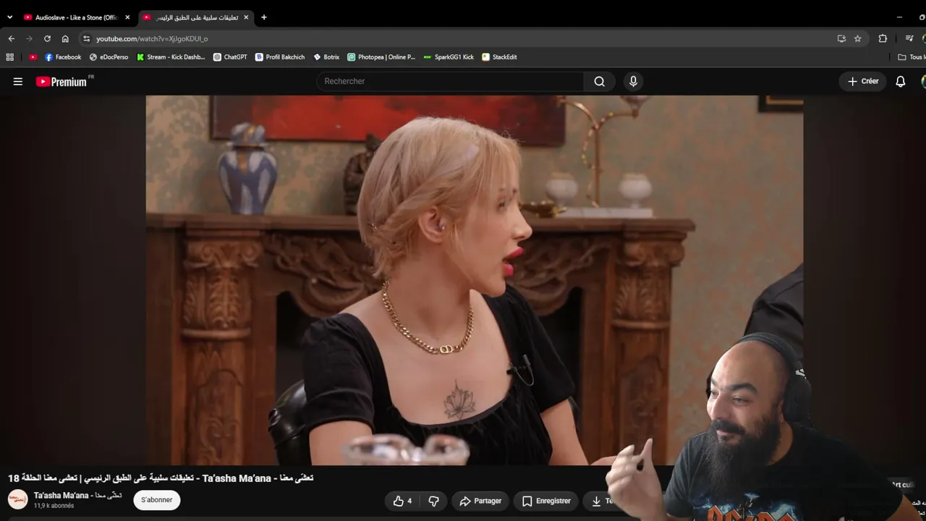Install the app from the address bar icon
The height and width of the screenshot is (521, 926).
click(841, 38)
